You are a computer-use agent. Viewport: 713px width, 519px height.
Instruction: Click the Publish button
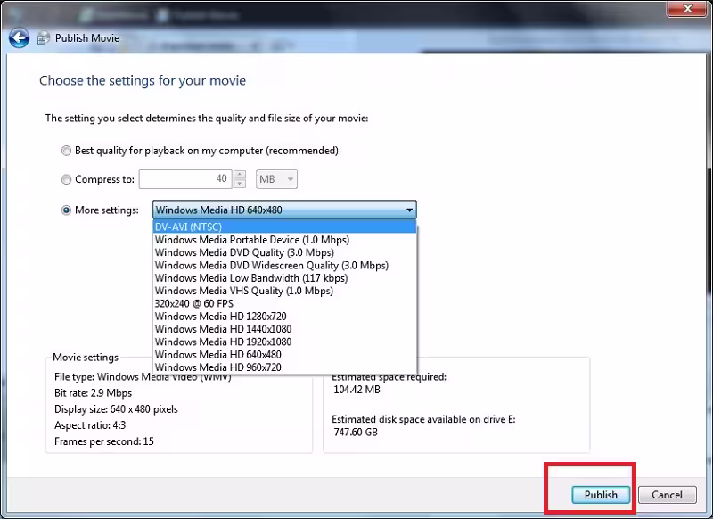pos(601,495)
